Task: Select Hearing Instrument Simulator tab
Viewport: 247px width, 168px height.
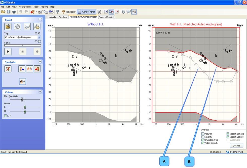Action: click(83, 17)
